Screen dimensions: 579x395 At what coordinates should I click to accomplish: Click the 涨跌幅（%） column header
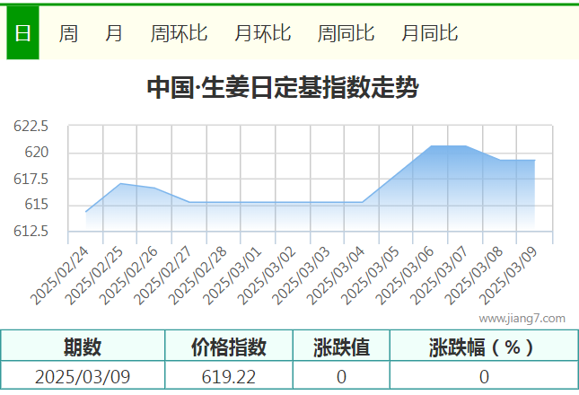click(483, 347)
